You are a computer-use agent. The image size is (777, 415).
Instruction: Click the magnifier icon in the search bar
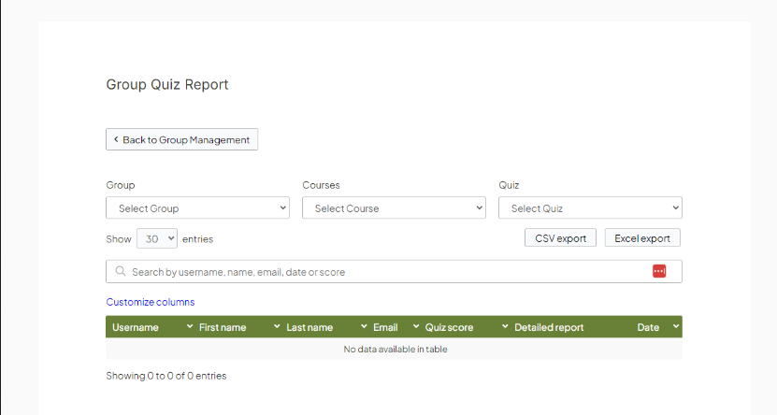(x=121, y=272)
